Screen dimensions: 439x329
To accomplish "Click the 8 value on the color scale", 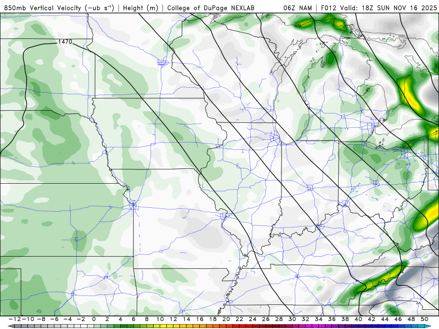I will coord(147,319).
